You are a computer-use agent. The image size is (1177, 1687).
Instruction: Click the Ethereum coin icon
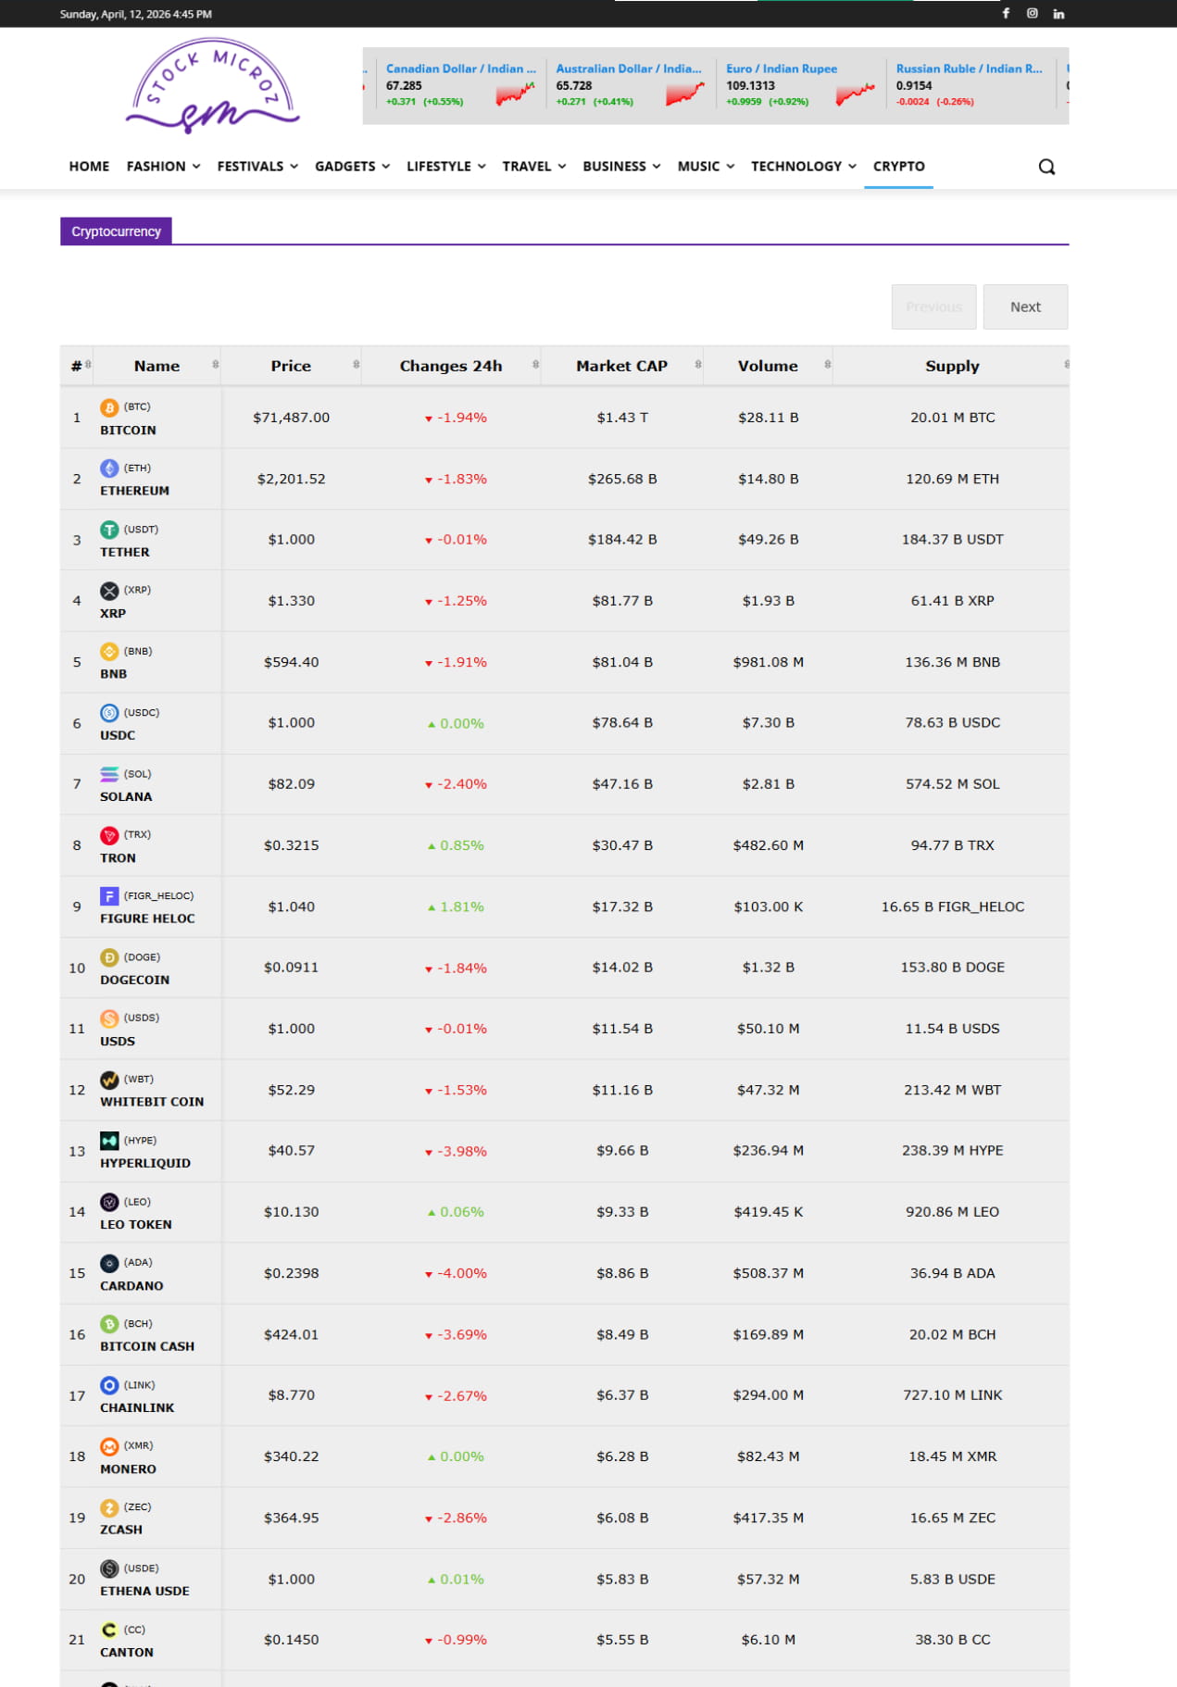pyautogui.click(x=109, y=469)
